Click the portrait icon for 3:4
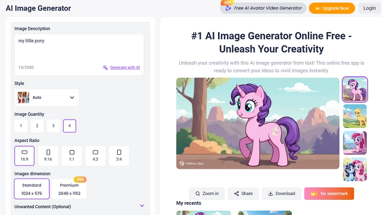The width and height of the screenshot is (382, 215). click(x=119, y=152)
